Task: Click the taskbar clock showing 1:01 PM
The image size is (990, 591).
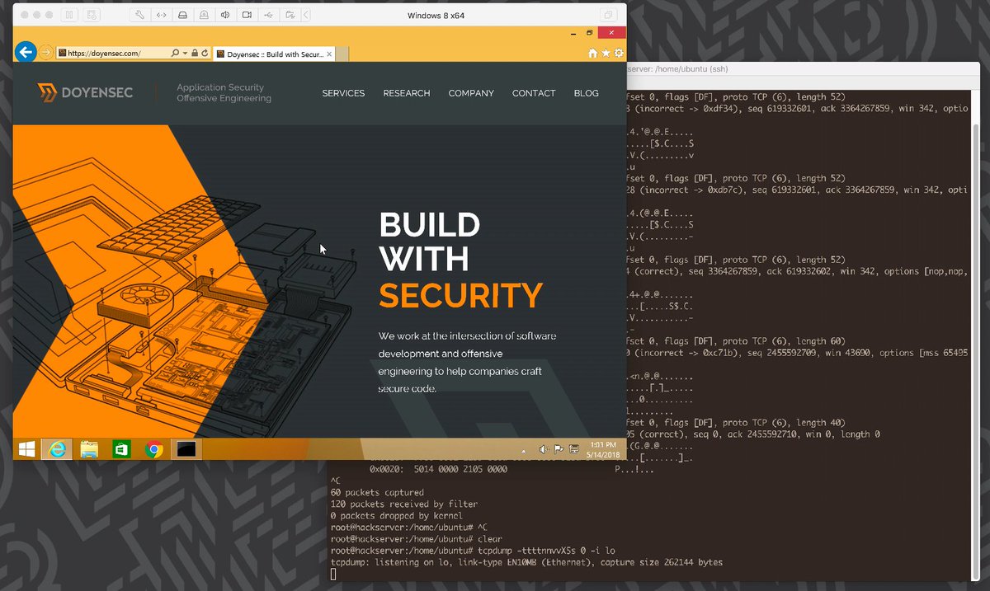Action: [x=604, y=449]
